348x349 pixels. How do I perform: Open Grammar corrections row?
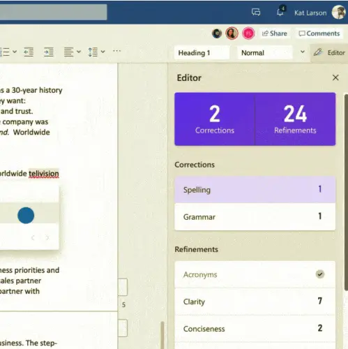tap(255, 217)
